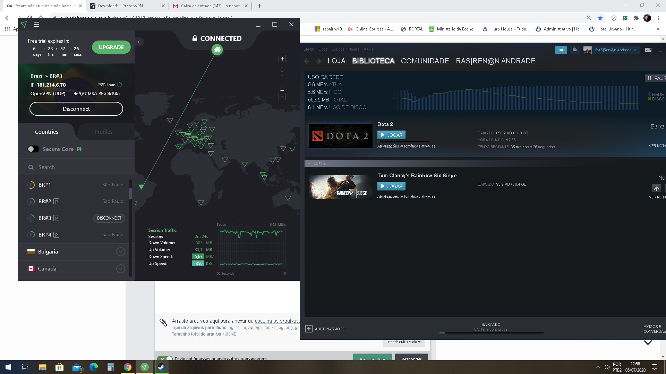Click the VPN server list scrollbar
The width and height of the screenshot is (666, 374).
(x=130, y=193)
